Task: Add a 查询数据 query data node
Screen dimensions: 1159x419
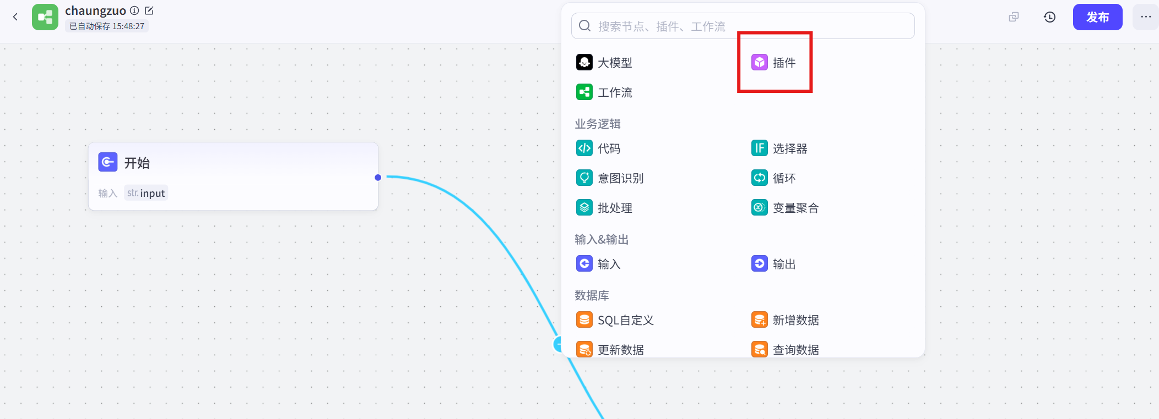Action: coord(785,349)
